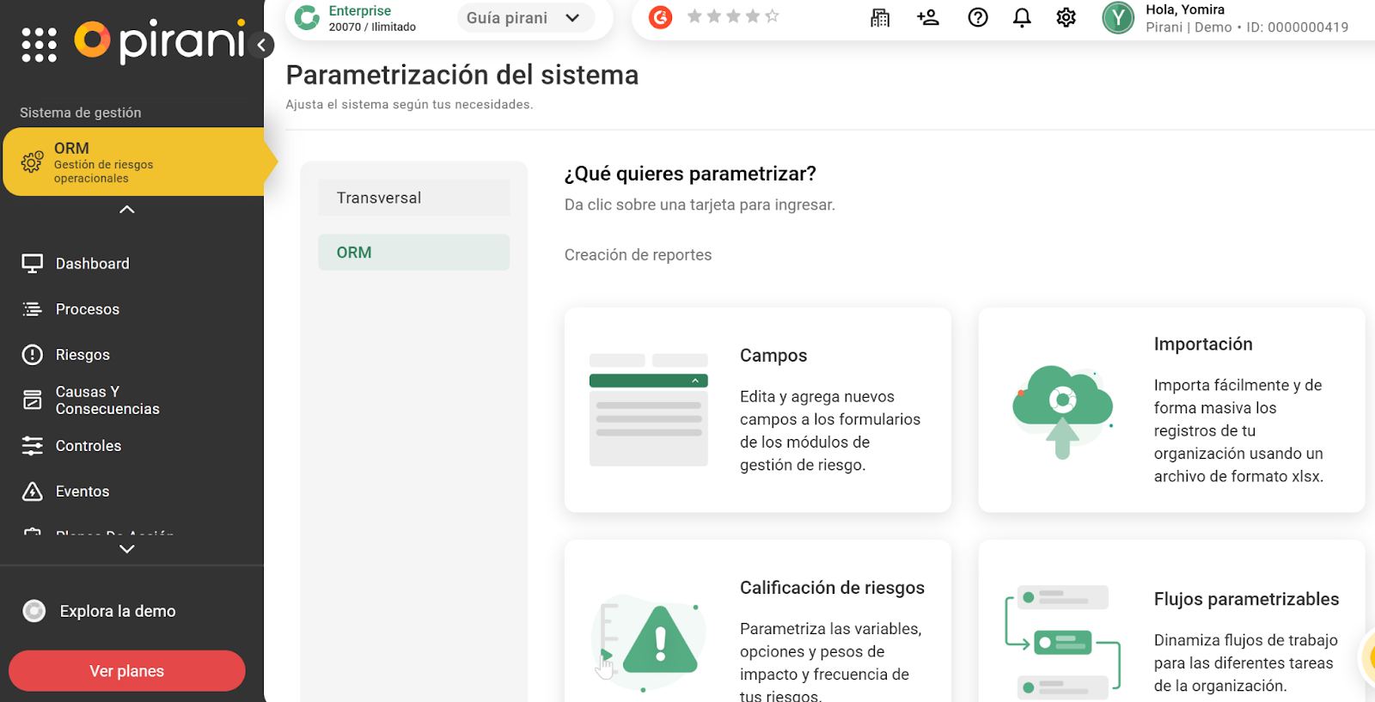Open the settings gear icon in header
The image size is (1375, 702).
click(1066, 17)
